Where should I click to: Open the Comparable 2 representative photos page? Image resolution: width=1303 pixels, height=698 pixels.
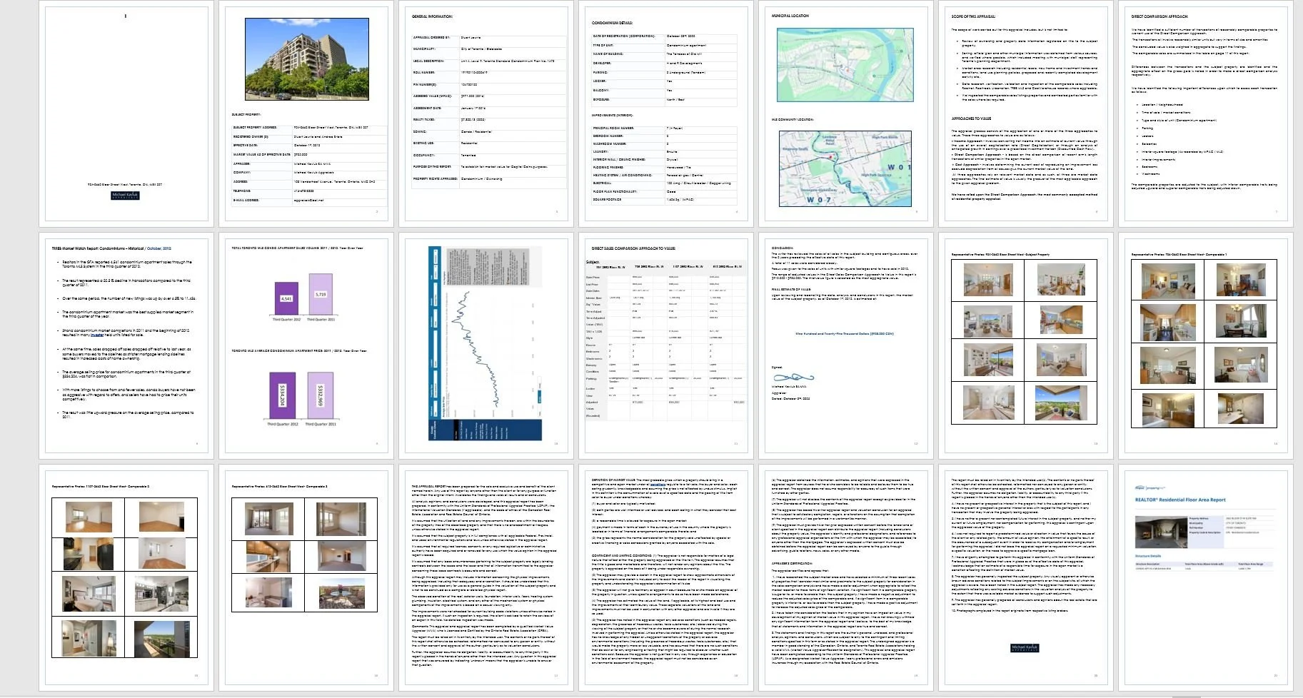tap(126, 577)
